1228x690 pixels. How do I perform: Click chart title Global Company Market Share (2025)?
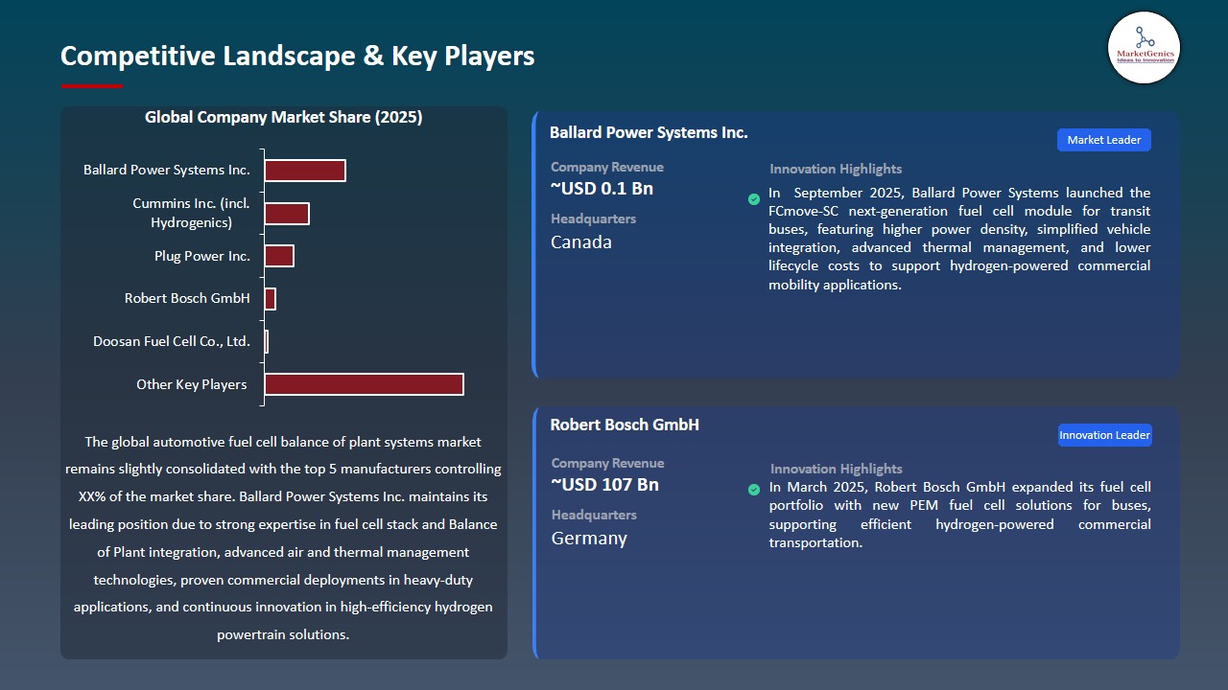(284, 117)
